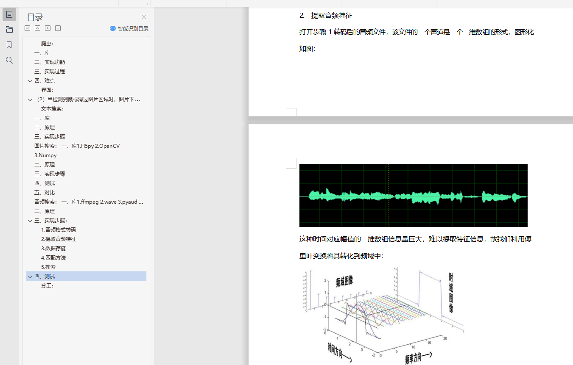The width and height of the screenshot is (573, 365).
Task: Run 智能识别目录 smart outline detection
Action: coord(129,28)
